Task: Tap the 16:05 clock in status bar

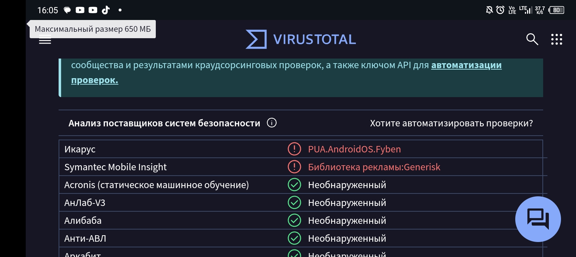Action: [x=48, y=10]
